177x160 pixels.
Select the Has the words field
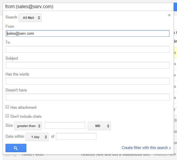click(87, 81)
